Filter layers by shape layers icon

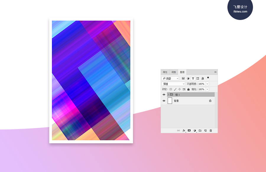198,78
